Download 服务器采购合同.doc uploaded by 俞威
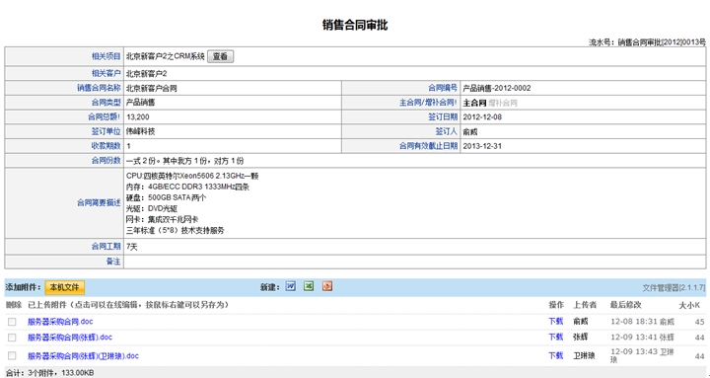Image resolution: width=710 pixels, height=378 pixels. (555, 322)
